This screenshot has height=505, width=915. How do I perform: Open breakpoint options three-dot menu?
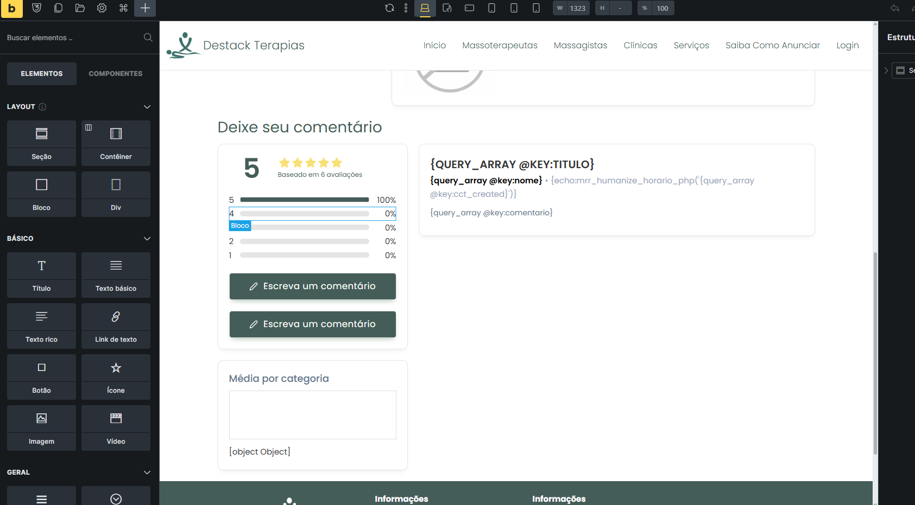406,8
